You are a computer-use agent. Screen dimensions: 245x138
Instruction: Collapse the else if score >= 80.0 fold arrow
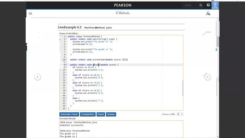[x=66, y=75]
